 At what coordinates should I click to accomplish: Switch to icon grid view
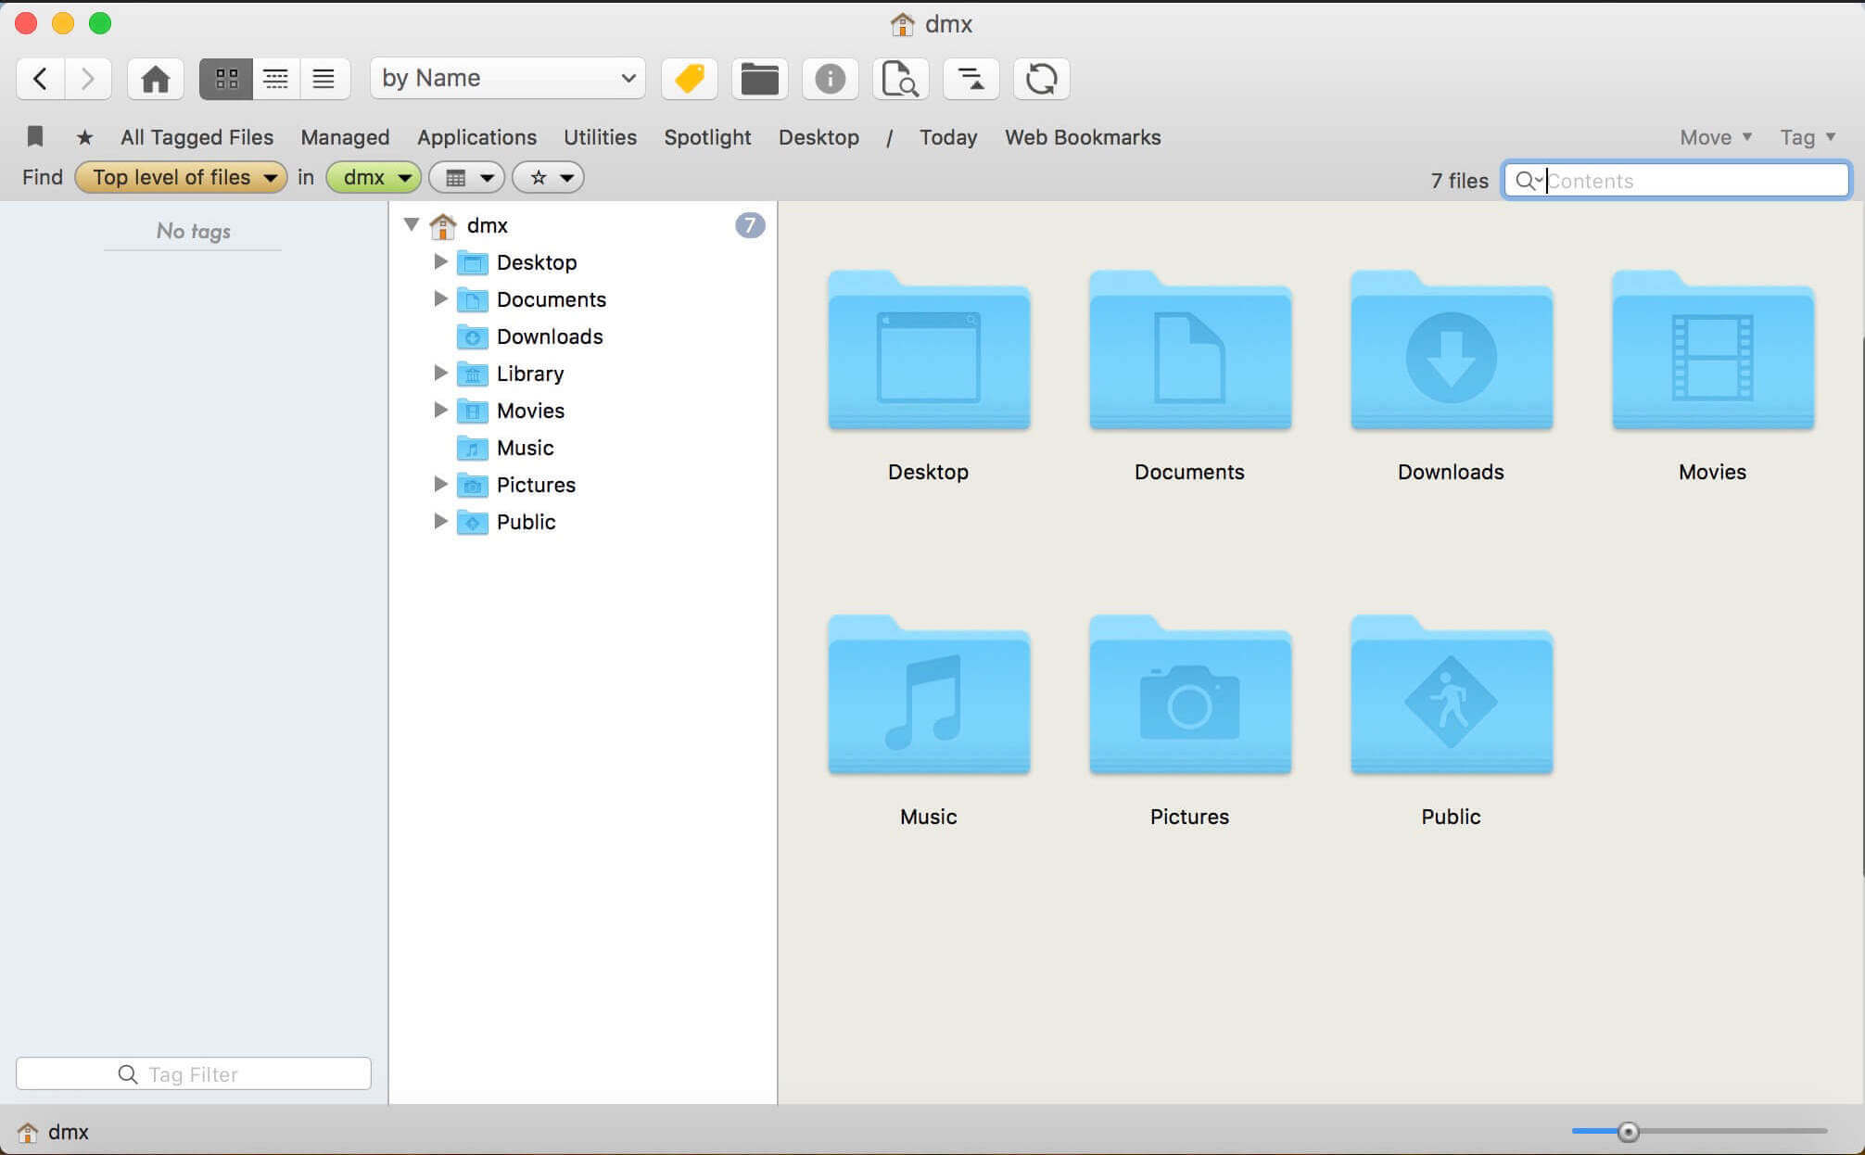point(226,79)
